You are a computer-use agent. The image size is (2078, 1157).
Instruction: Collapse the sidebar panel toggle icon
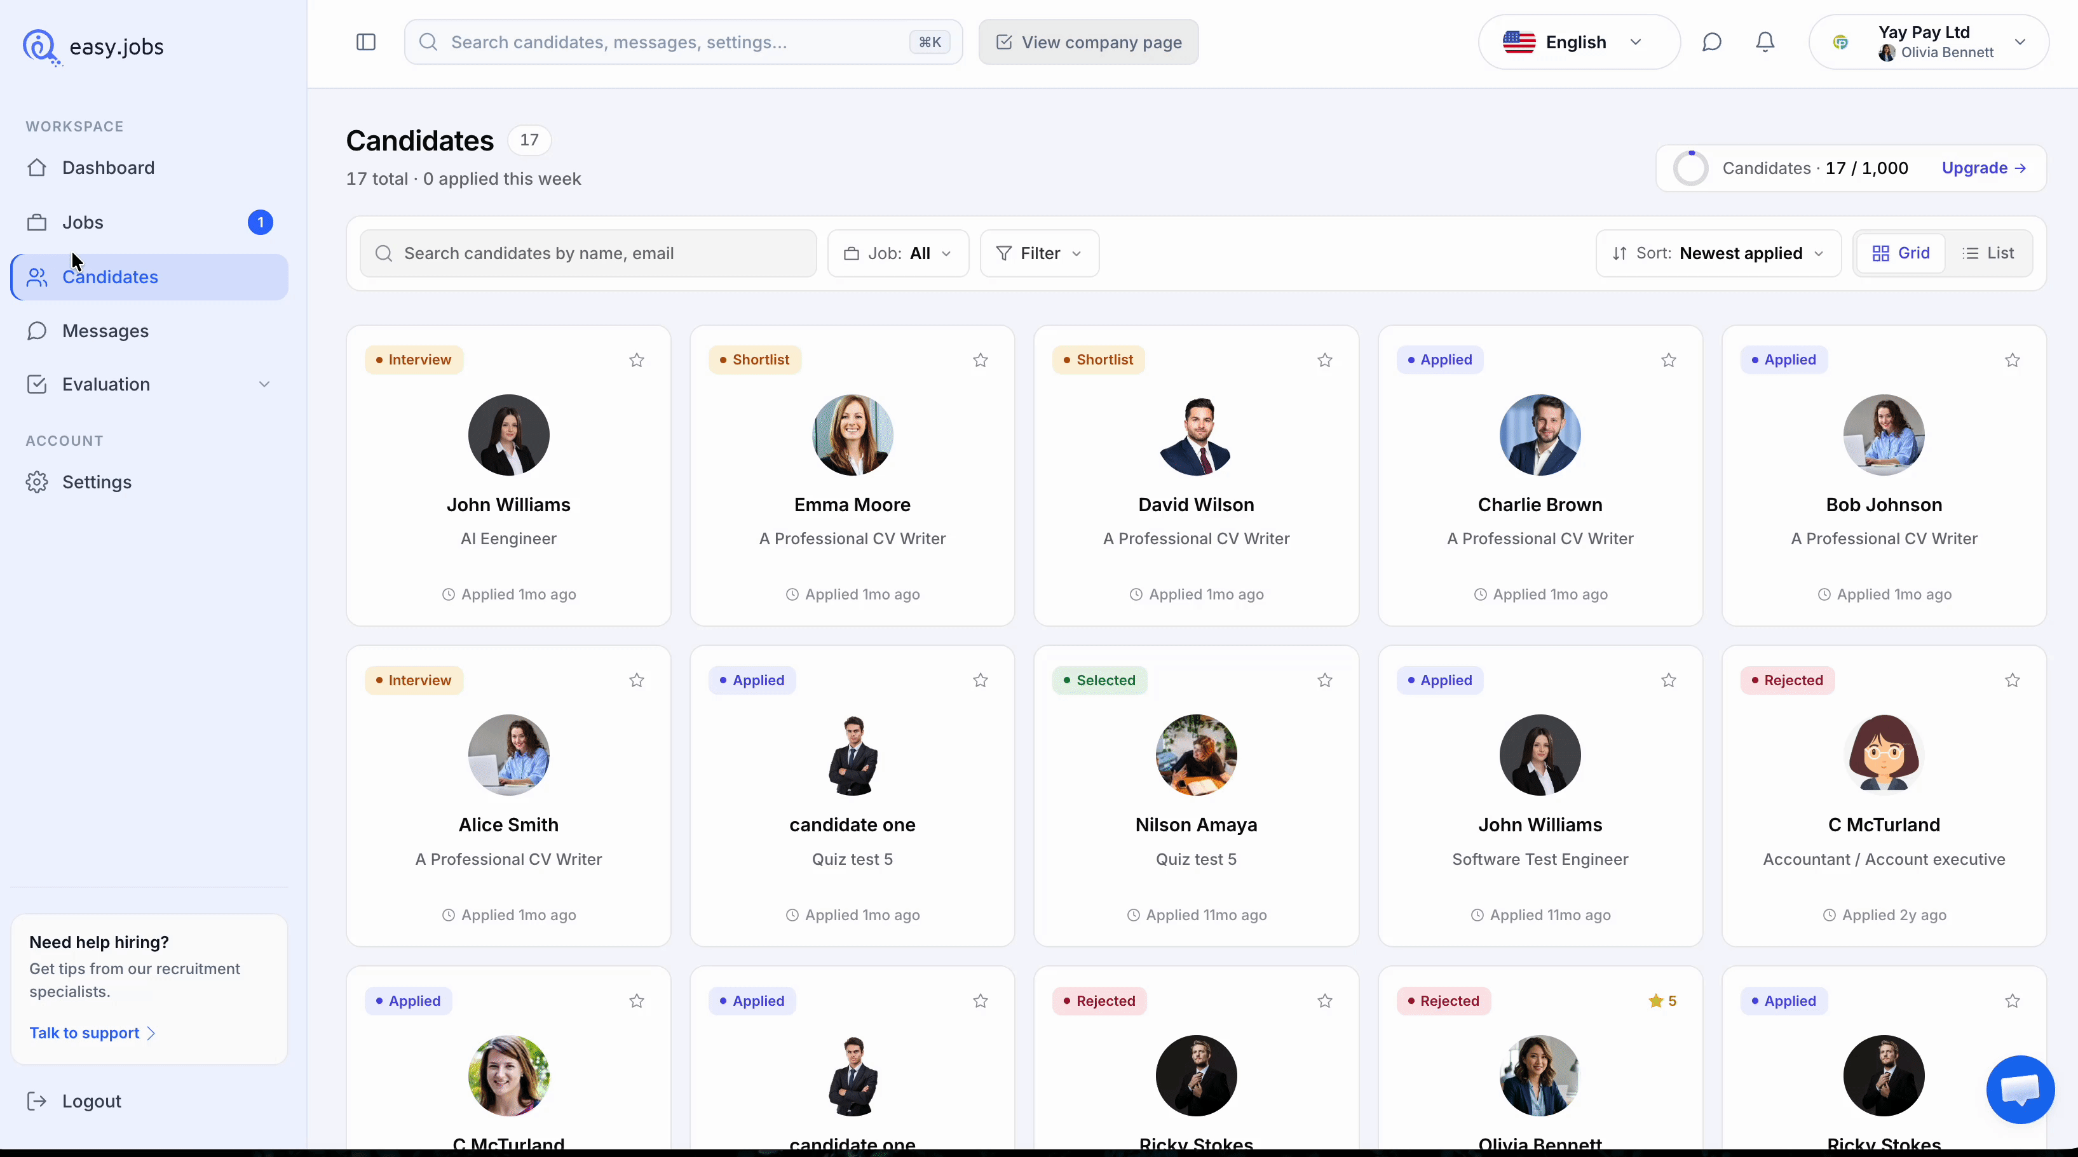coord(366,42)
